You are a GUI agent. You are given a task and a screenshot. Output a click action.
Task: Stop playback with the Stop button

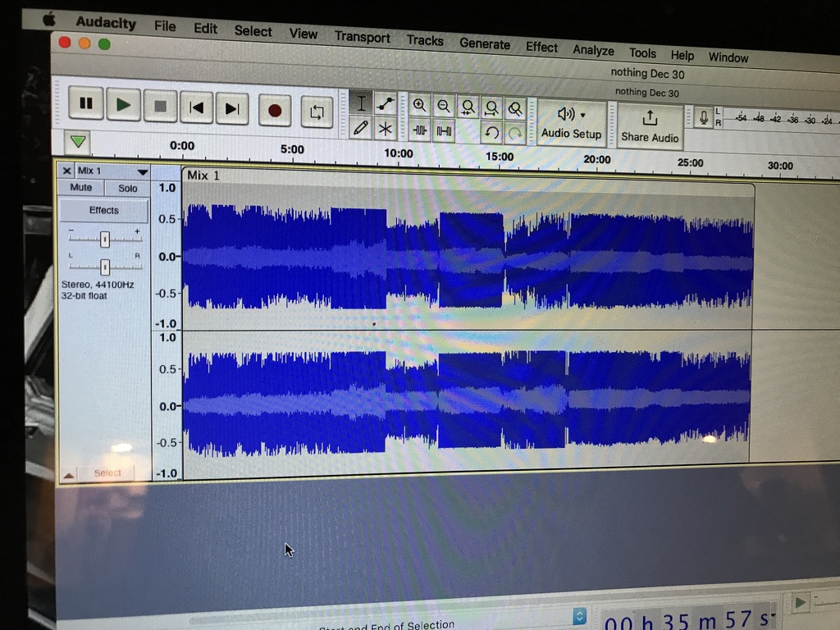[160, 106]
